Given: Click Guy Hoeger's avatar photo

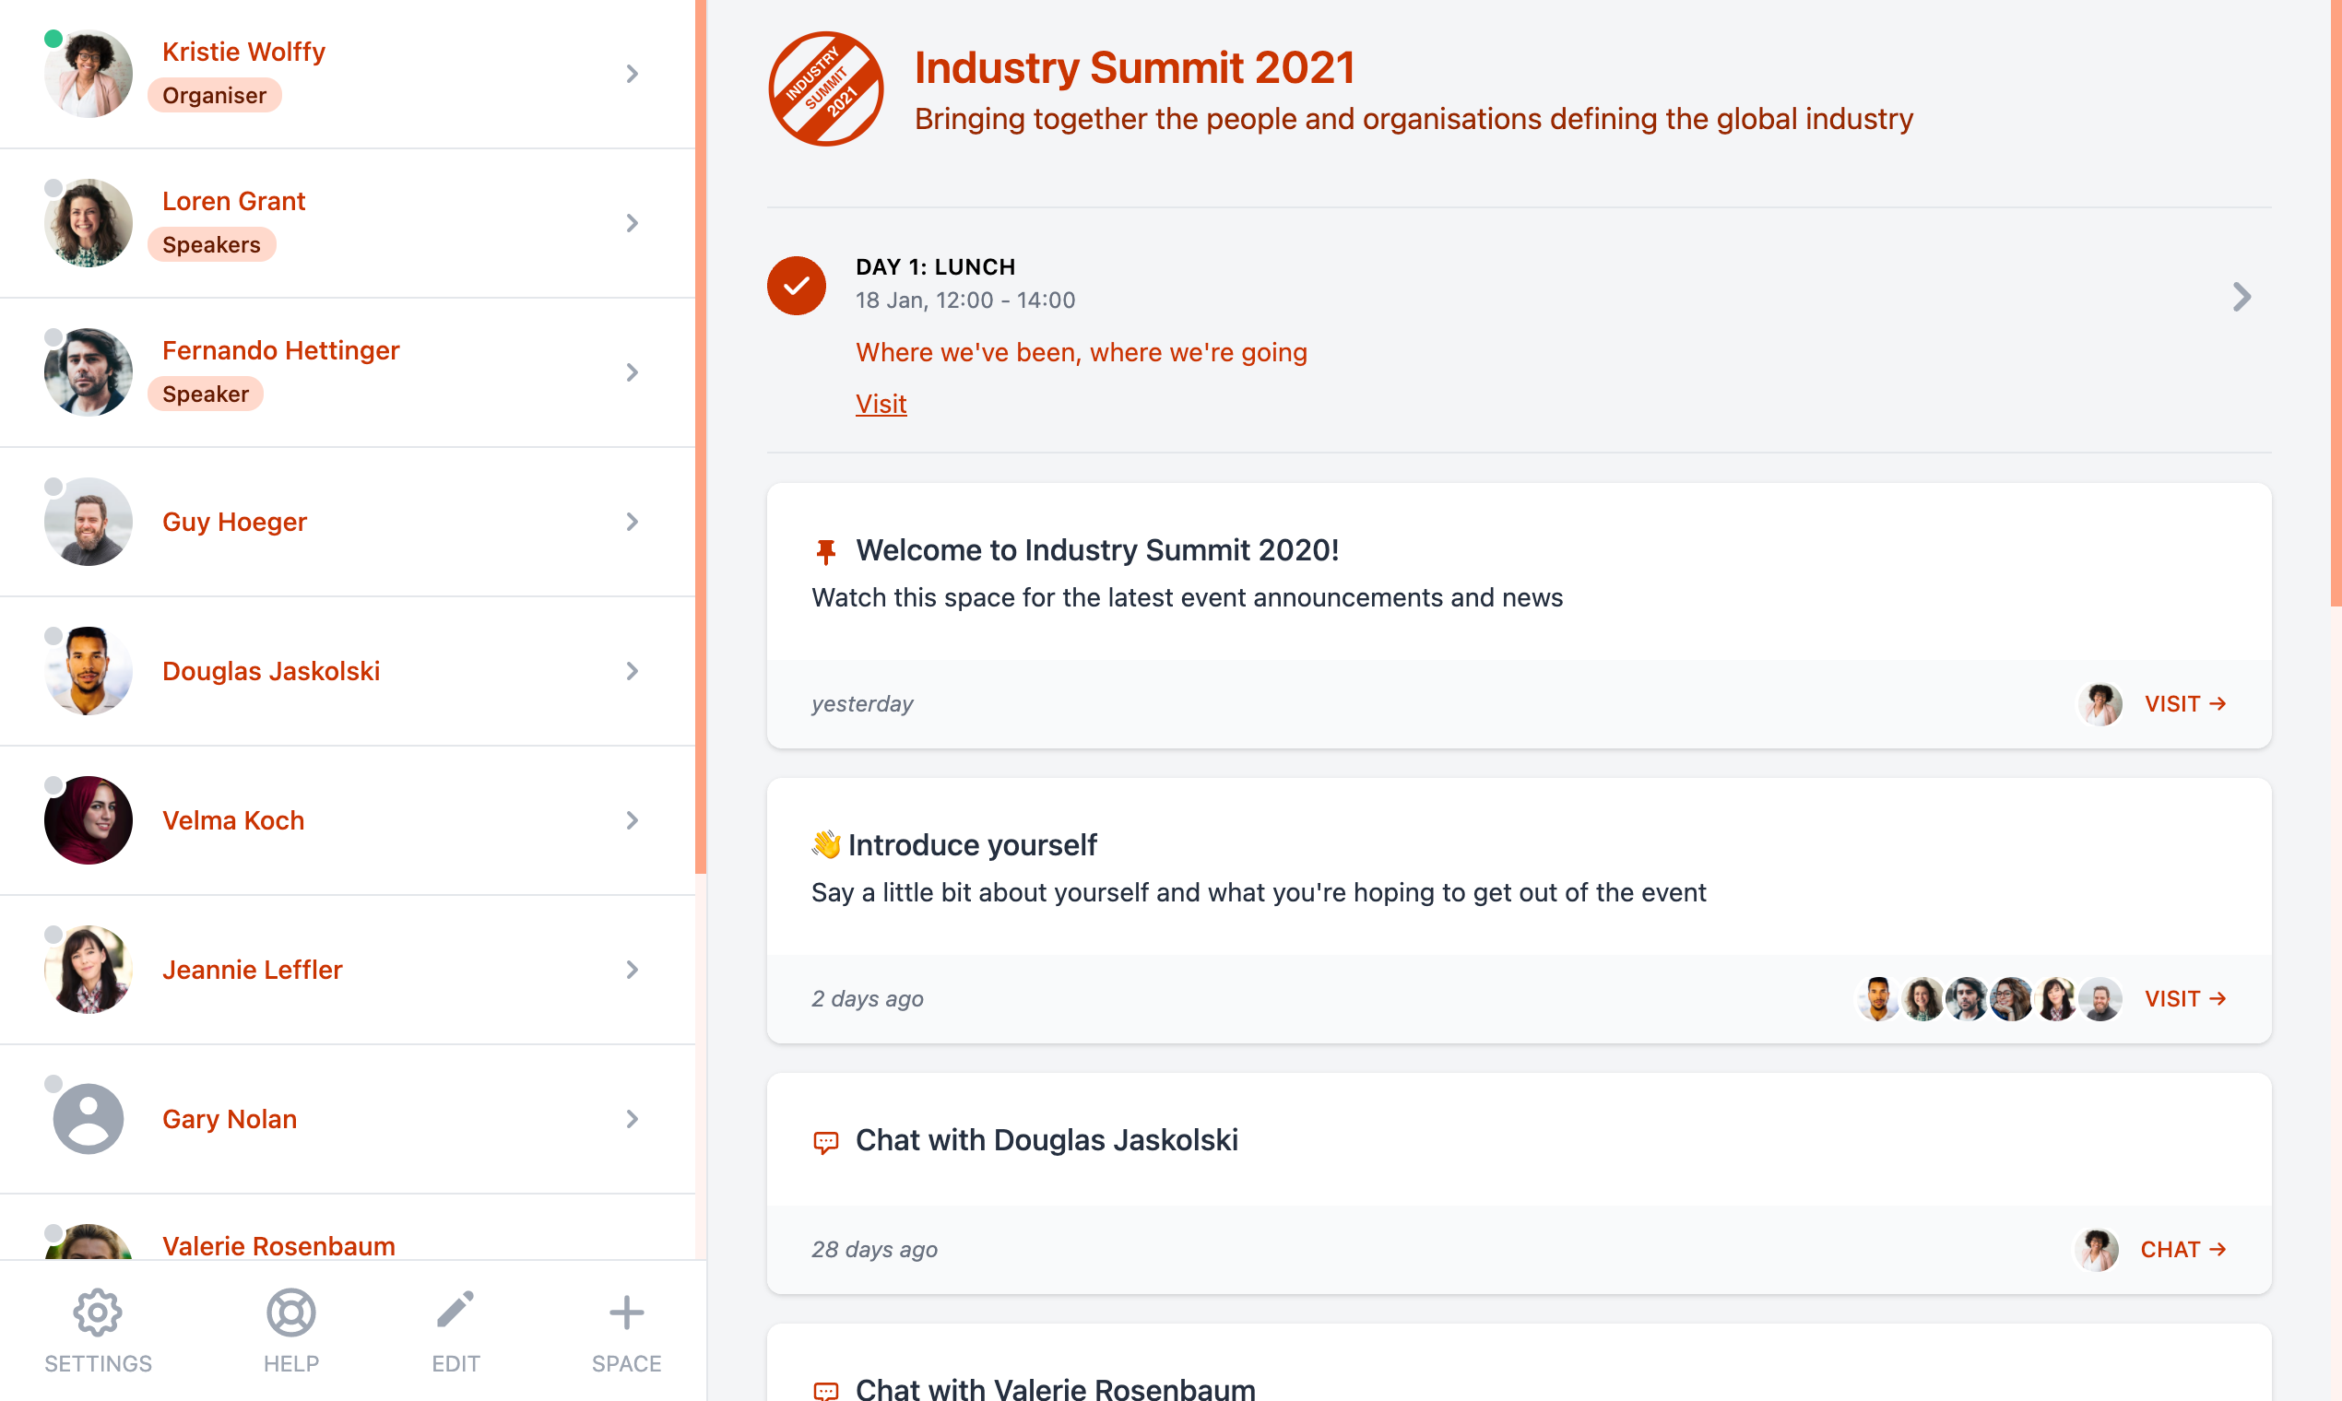Looking at the screenshot, I should point(88,522).
